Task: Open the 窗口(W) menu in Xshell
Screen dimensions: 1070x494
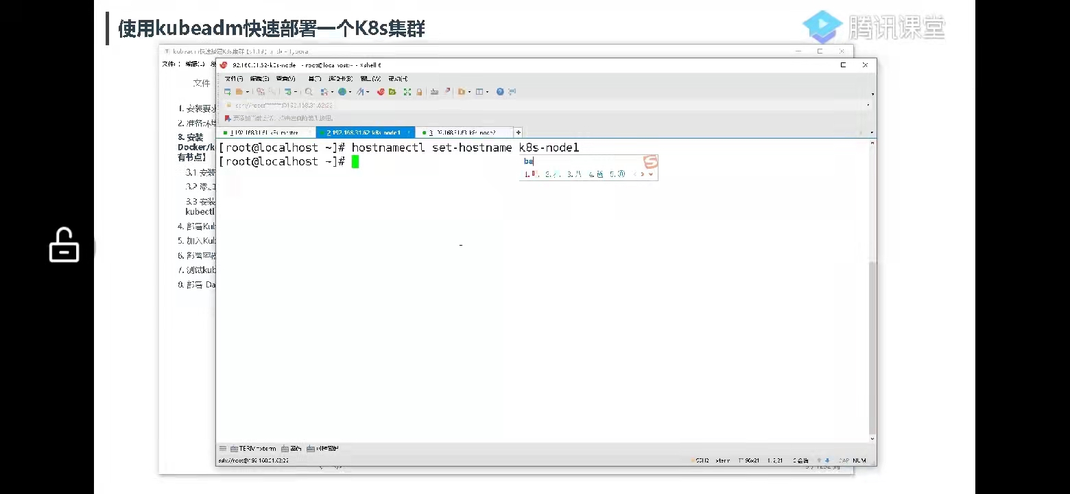Action: point(370,79)
